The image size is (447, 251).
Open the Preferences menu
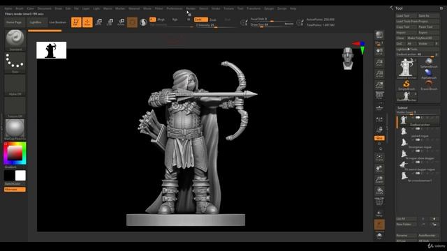pos(175,8)
